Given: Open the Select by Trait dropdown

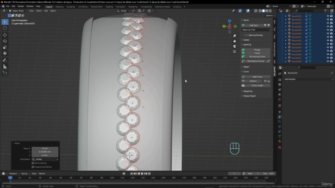Looking at the screenshot, I should [256, 30].
